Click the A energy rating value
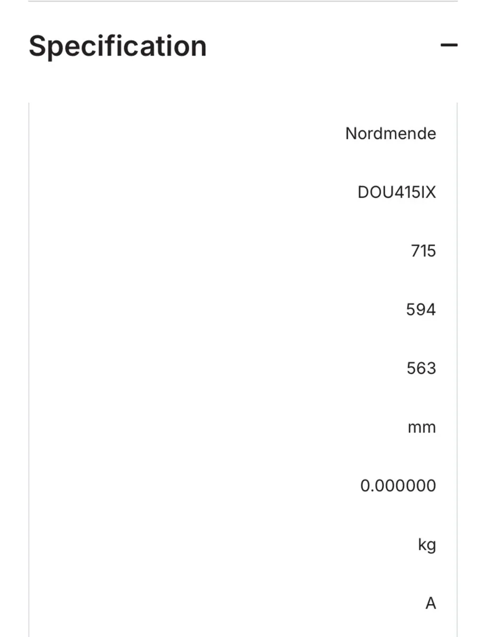 click(x=431, y=604)
